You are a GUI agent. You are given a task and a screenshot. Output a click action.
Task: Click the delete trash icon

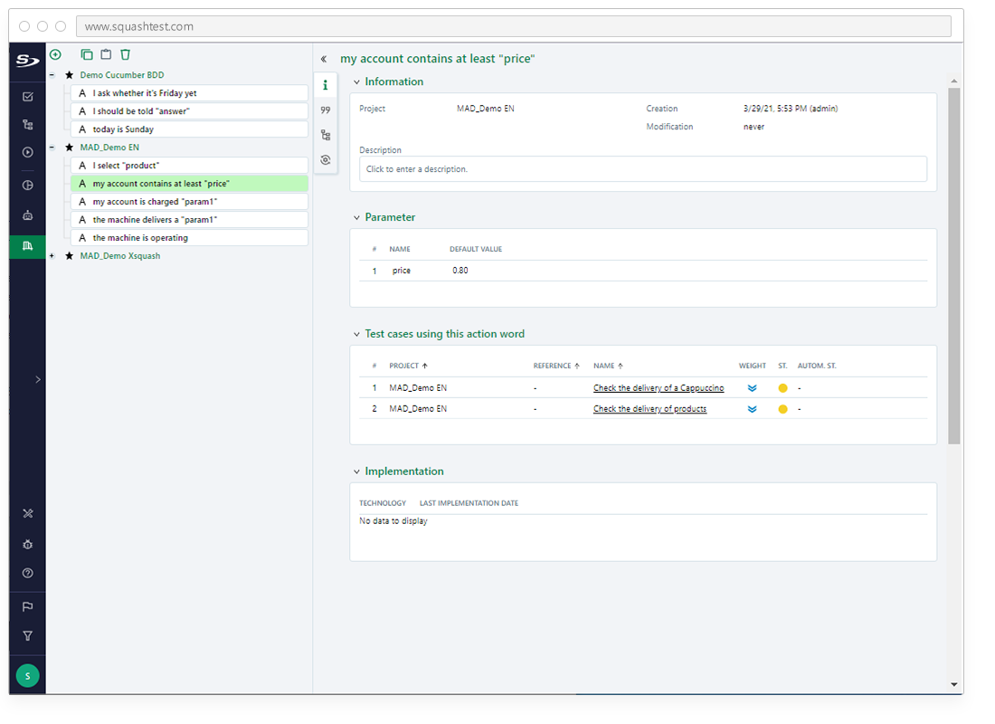point(126,54)
